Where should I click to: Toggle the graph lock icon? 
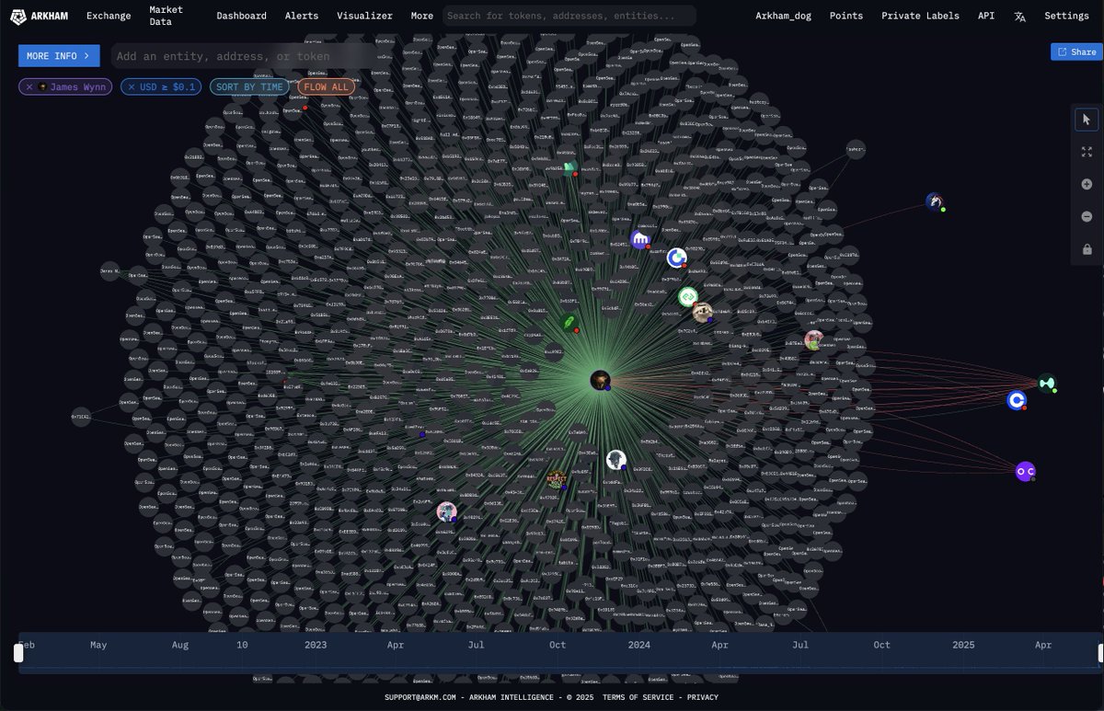[x=1087, y=249]
